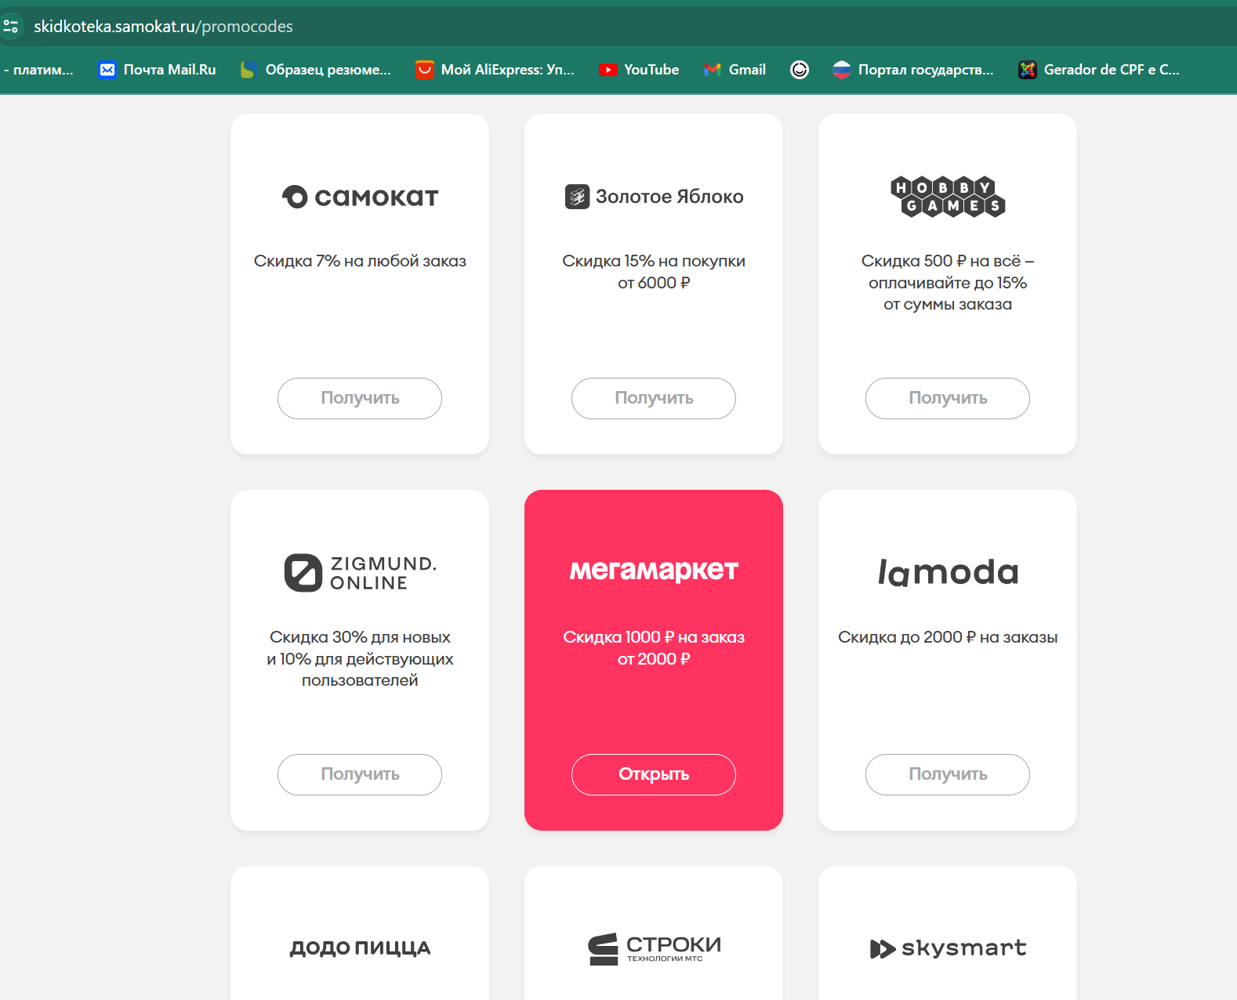
Task: Click the AliExpress bookmark favicon
Action: 424,70
